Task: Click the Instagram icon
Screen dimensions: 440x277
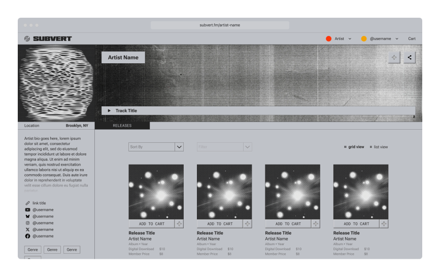Action: coord(27,223)
